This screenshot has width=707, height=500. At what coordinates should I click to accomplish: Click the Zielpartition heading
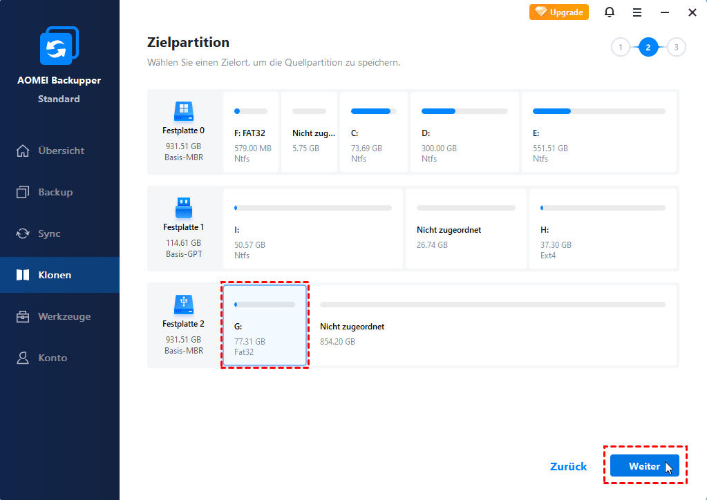(x=188, y=42)
